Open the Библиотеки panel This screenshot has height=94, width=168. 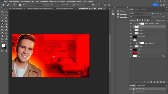[124, 17]
